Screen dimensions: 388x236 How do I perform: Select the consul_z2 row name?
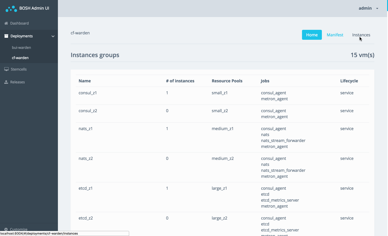(x=88, y=111)
